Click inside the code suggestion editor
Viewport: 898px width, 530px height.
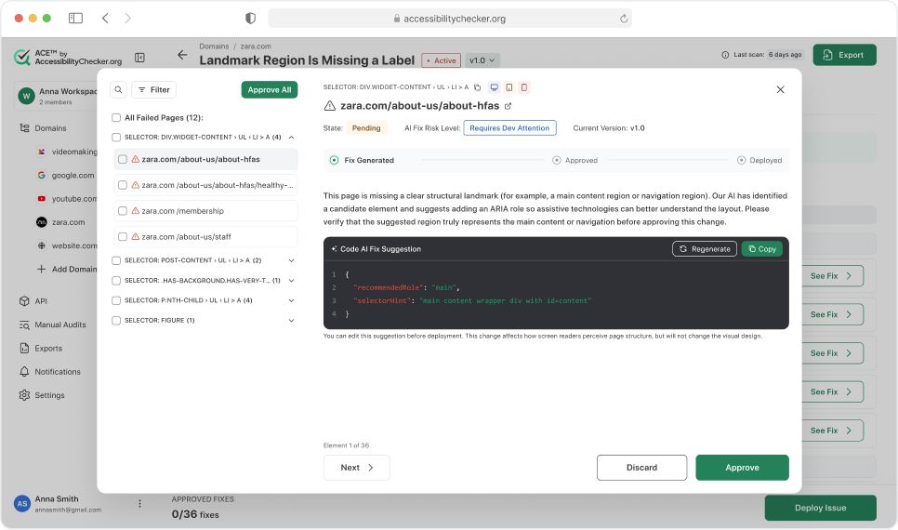click(556, 294)
